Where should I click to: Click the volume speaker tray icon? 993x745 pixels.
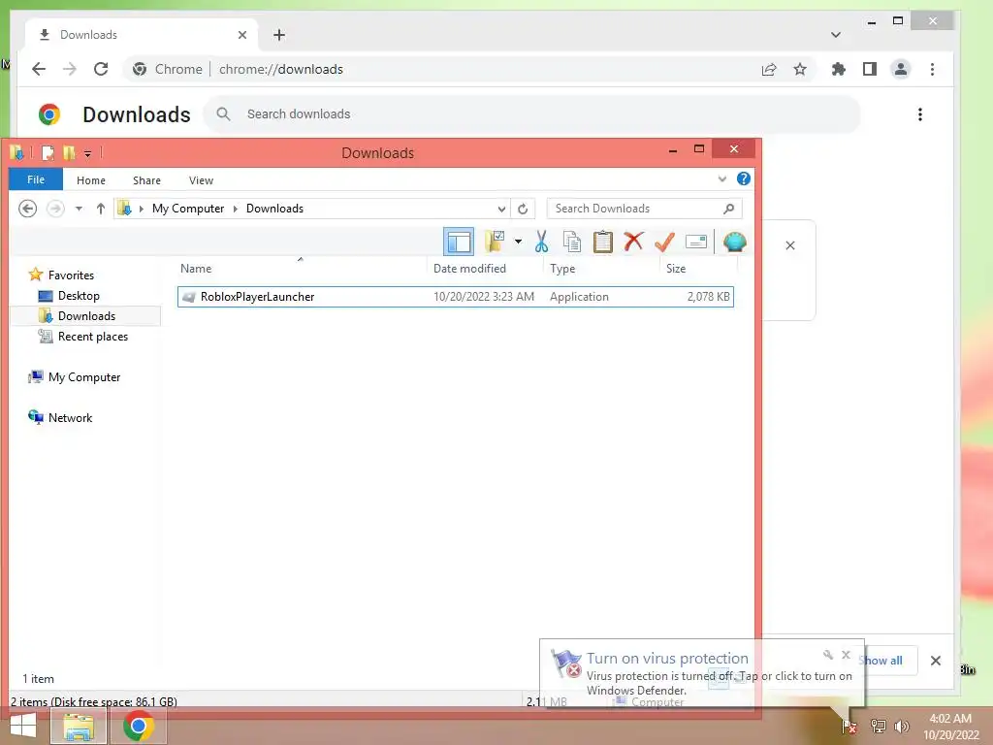tap(901, 726)
